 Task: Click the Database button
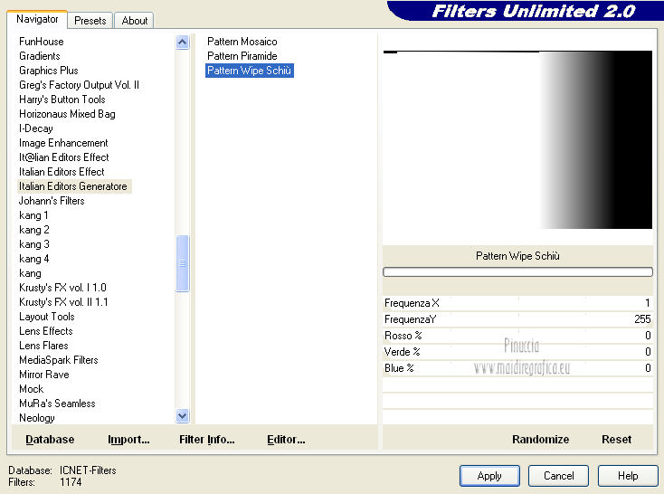click(50, 440)
